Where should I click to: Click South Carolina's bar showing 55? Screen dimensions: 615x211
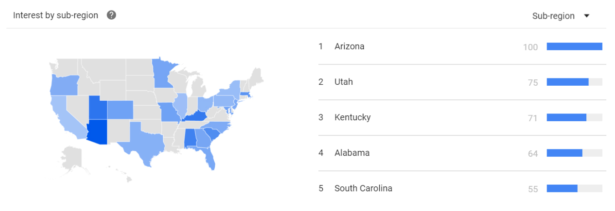click(x=574, y=189)
